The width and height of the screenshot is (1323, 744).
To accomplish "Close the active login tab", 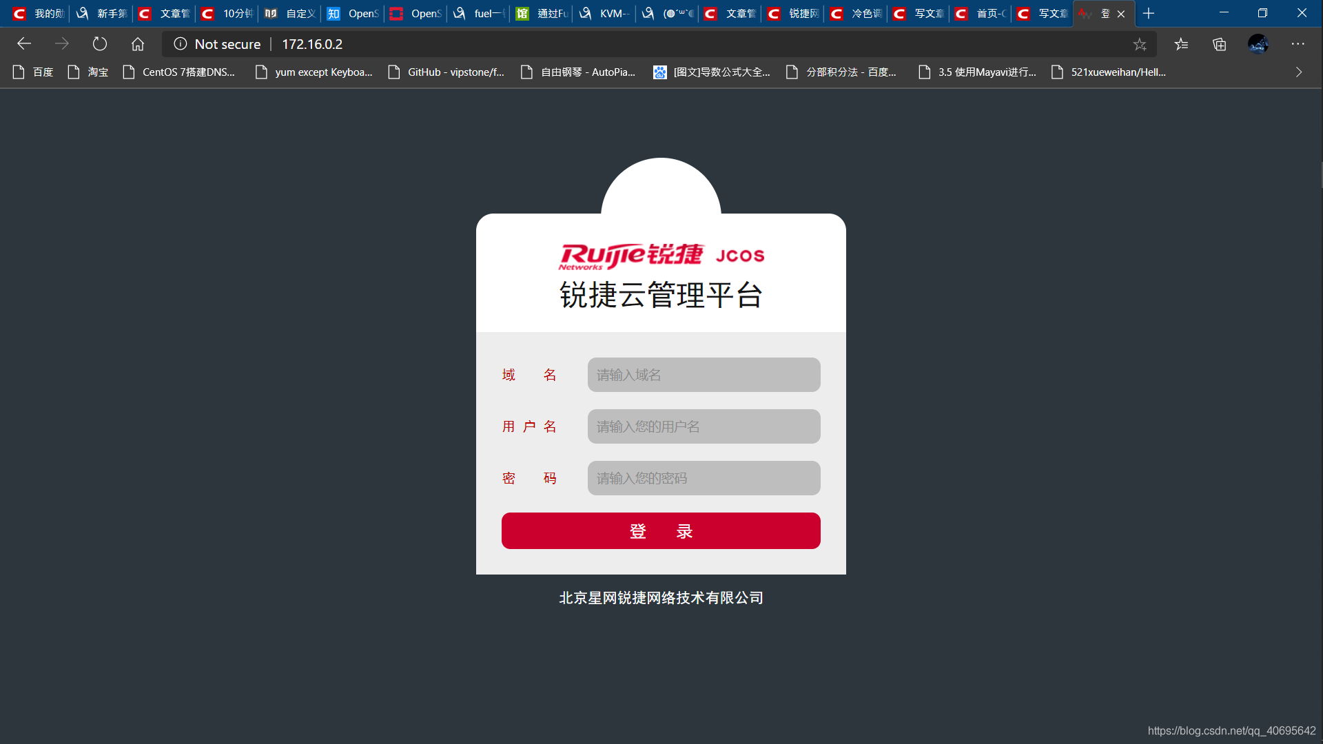I will coord(1121,14).
